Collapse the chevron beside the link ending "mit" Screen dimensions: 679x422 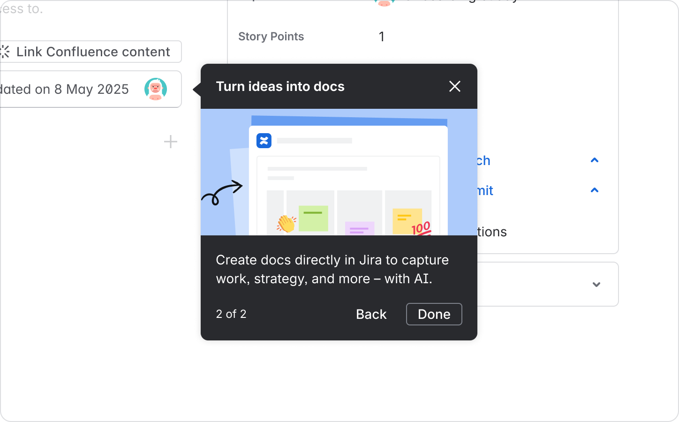click(595, 190)
